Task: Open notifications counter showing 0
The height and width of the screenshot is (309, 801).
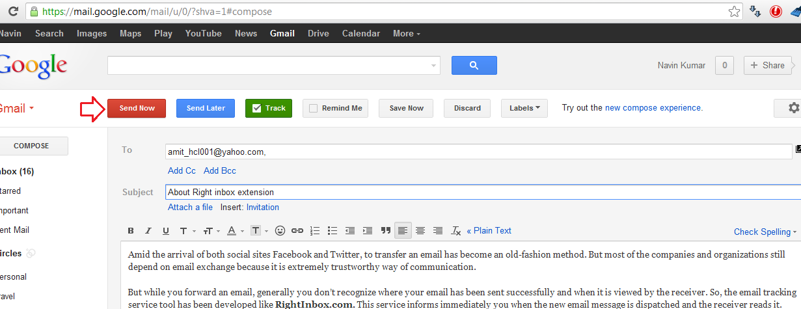Action: [x=725, y=65]
